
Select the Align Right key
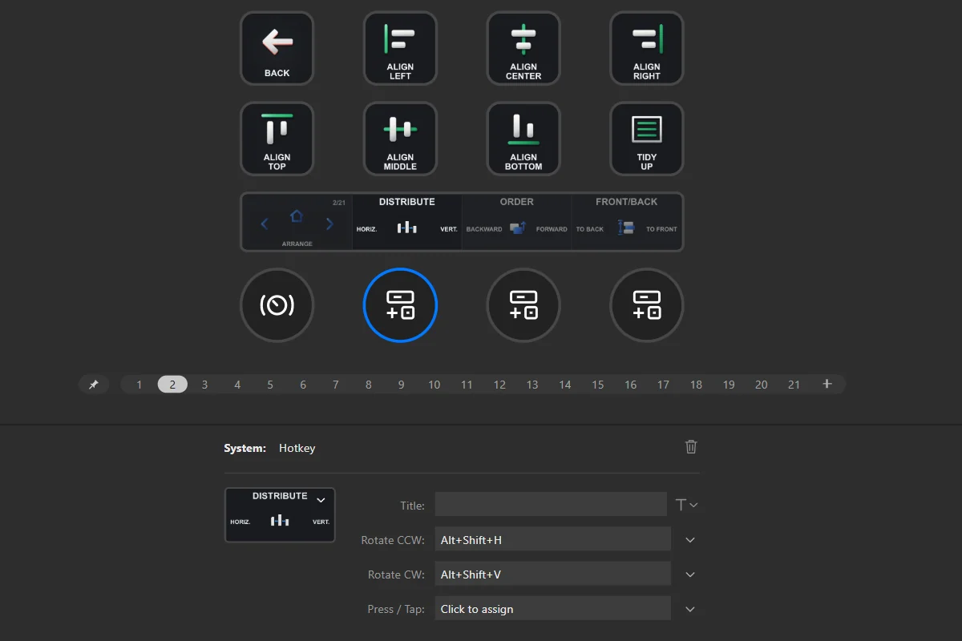[x=647, y=48]
